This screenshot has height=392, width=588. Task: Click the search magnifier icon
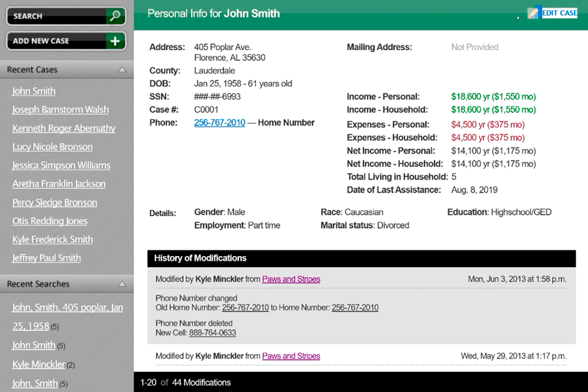pos(115,16)
